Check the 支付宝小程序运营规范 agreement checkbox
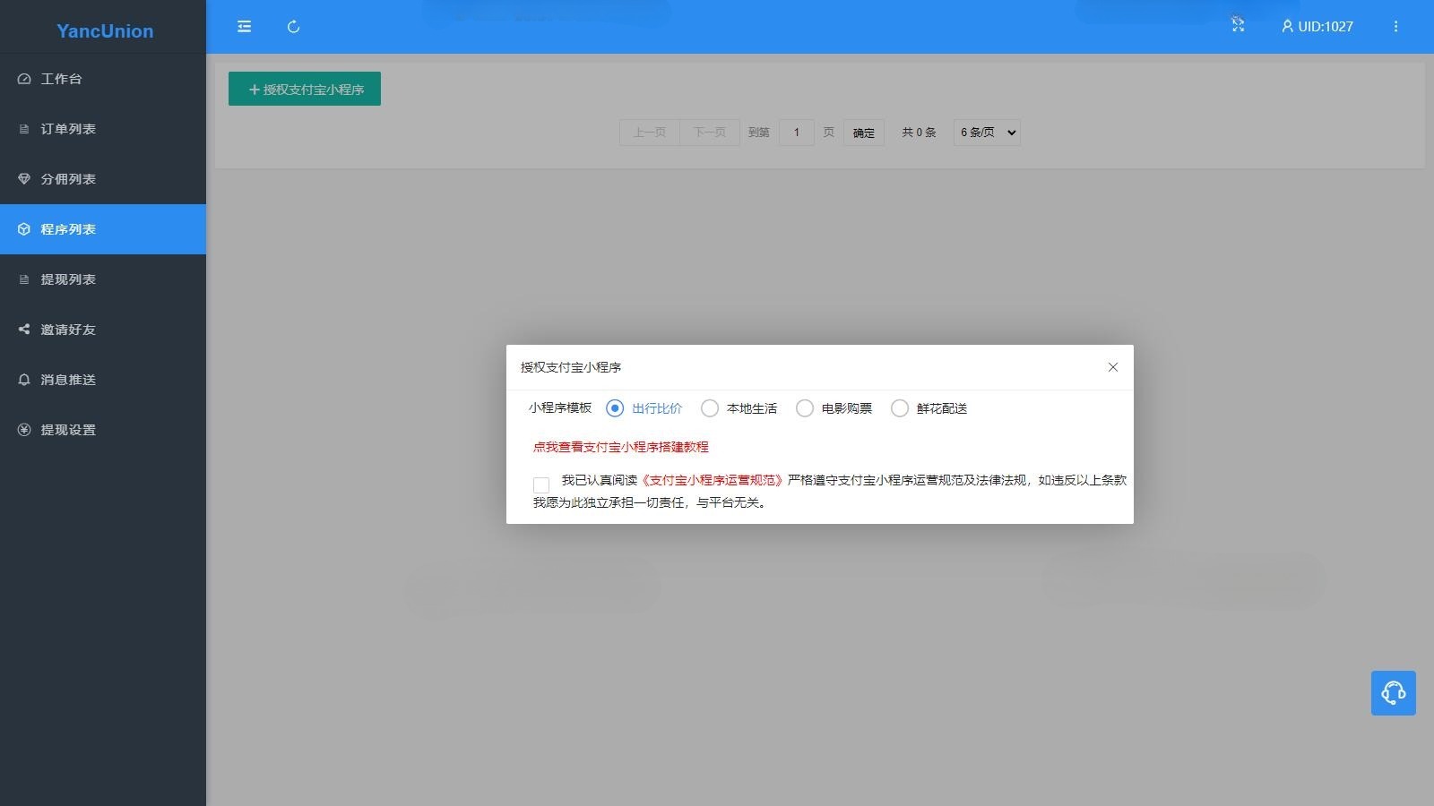 540,484
